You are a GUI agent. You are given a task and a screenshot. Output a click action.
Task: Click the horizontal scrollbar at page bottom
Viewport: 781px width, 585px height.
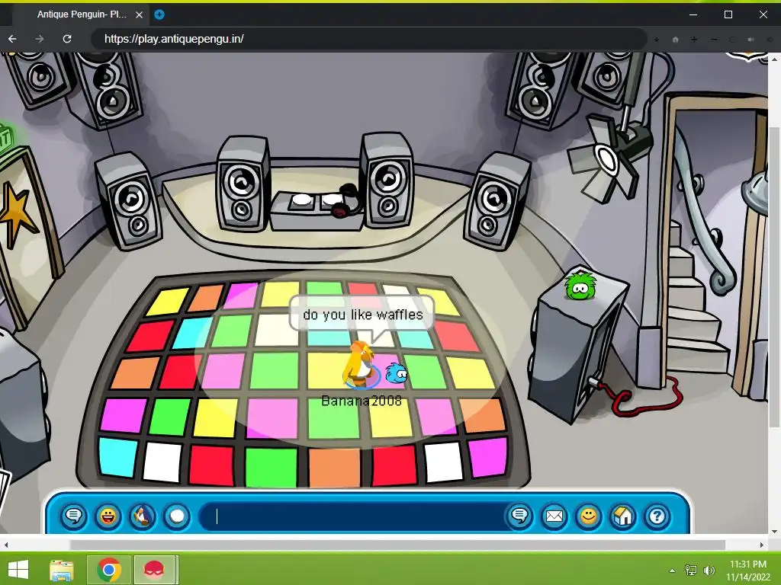tap(397, 545)
